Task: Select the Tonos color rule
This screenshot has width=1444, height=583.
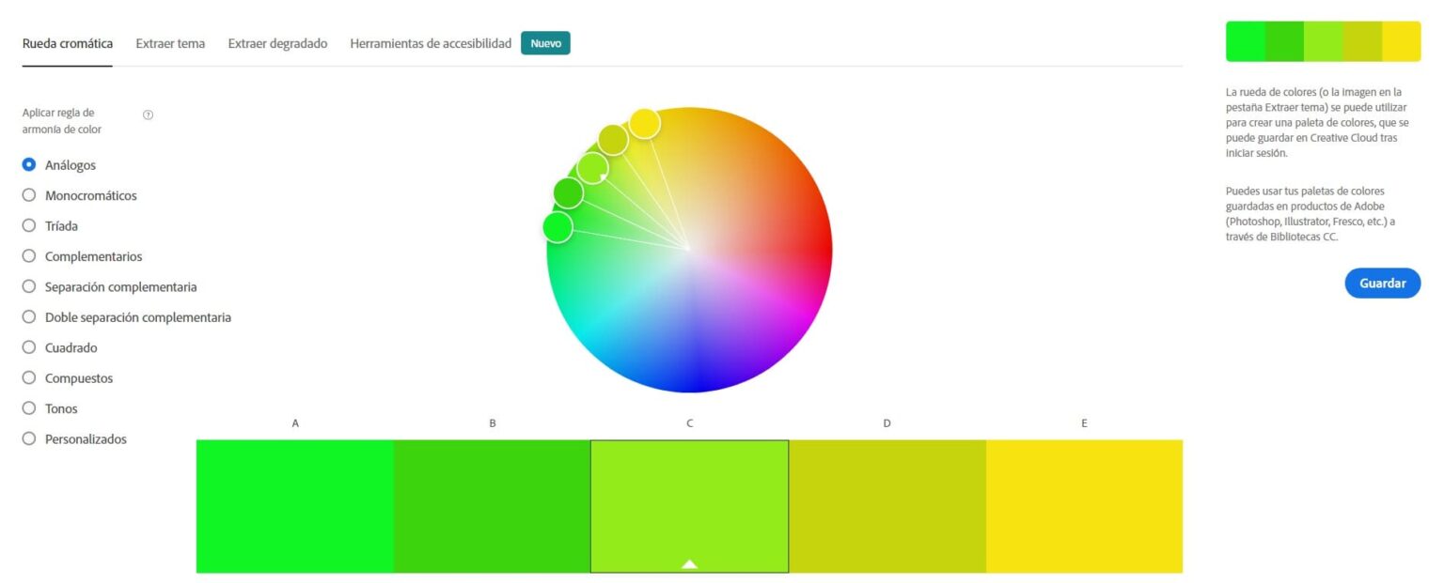Action: 29,408
